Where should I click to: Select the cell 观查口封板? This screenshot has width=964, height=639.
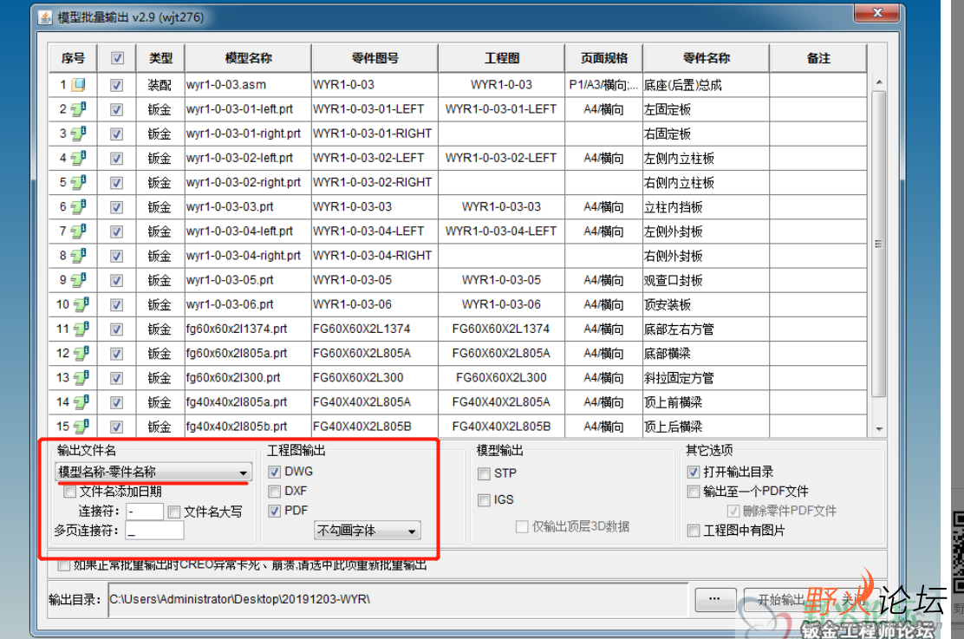click(x=707, y=280)
